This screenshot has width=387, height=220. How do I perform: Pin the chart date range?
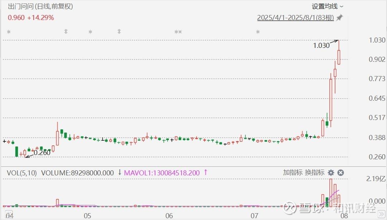pos(340,18)
